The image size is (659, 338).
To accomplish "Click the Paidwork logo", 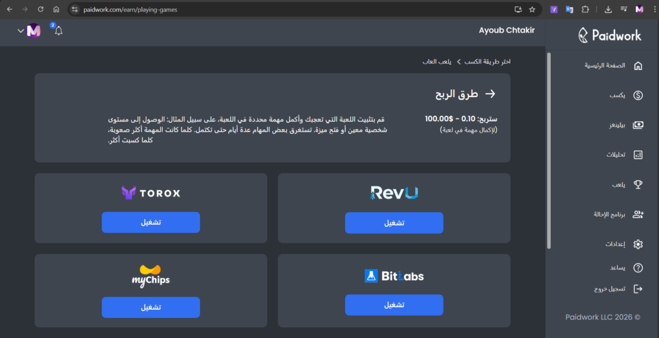I will point(610,35).
